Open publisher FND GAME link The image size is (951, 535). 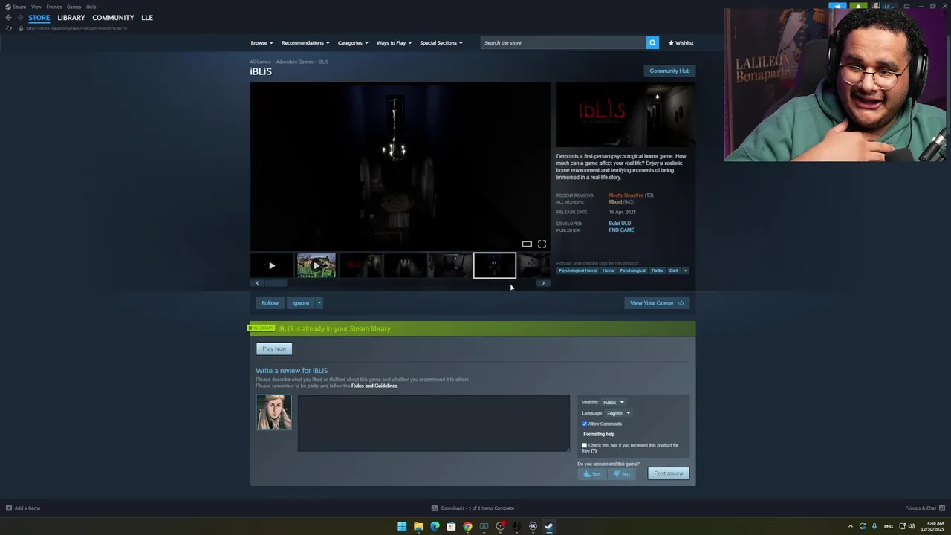click(622, 230)
